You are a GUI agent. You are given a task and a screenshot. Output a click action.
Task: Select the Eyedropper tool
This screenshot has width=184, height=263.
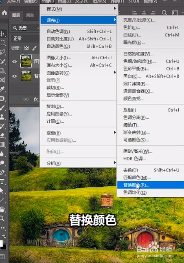2,89
